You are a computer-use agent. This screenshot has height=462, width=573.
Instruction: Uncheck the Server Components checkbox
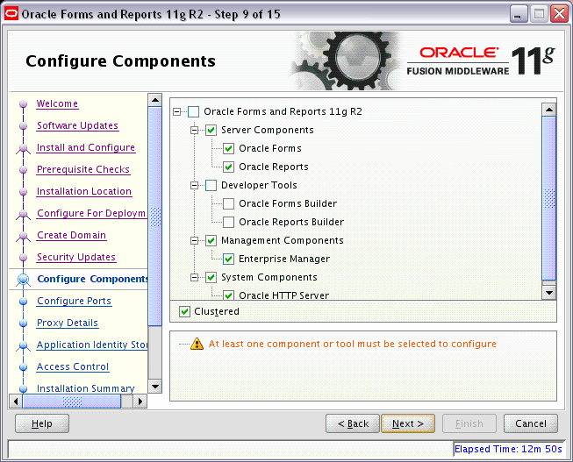click(211, 130)
